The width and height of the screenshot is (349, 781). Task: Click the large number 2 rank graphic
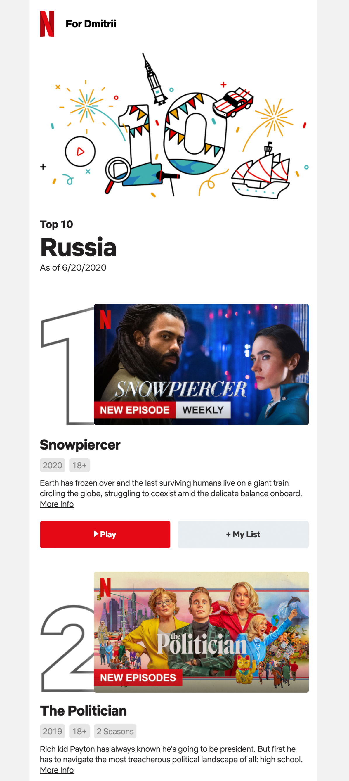[67, 648]
